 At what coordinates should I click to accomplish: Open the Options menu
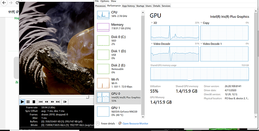pos(105,1)
